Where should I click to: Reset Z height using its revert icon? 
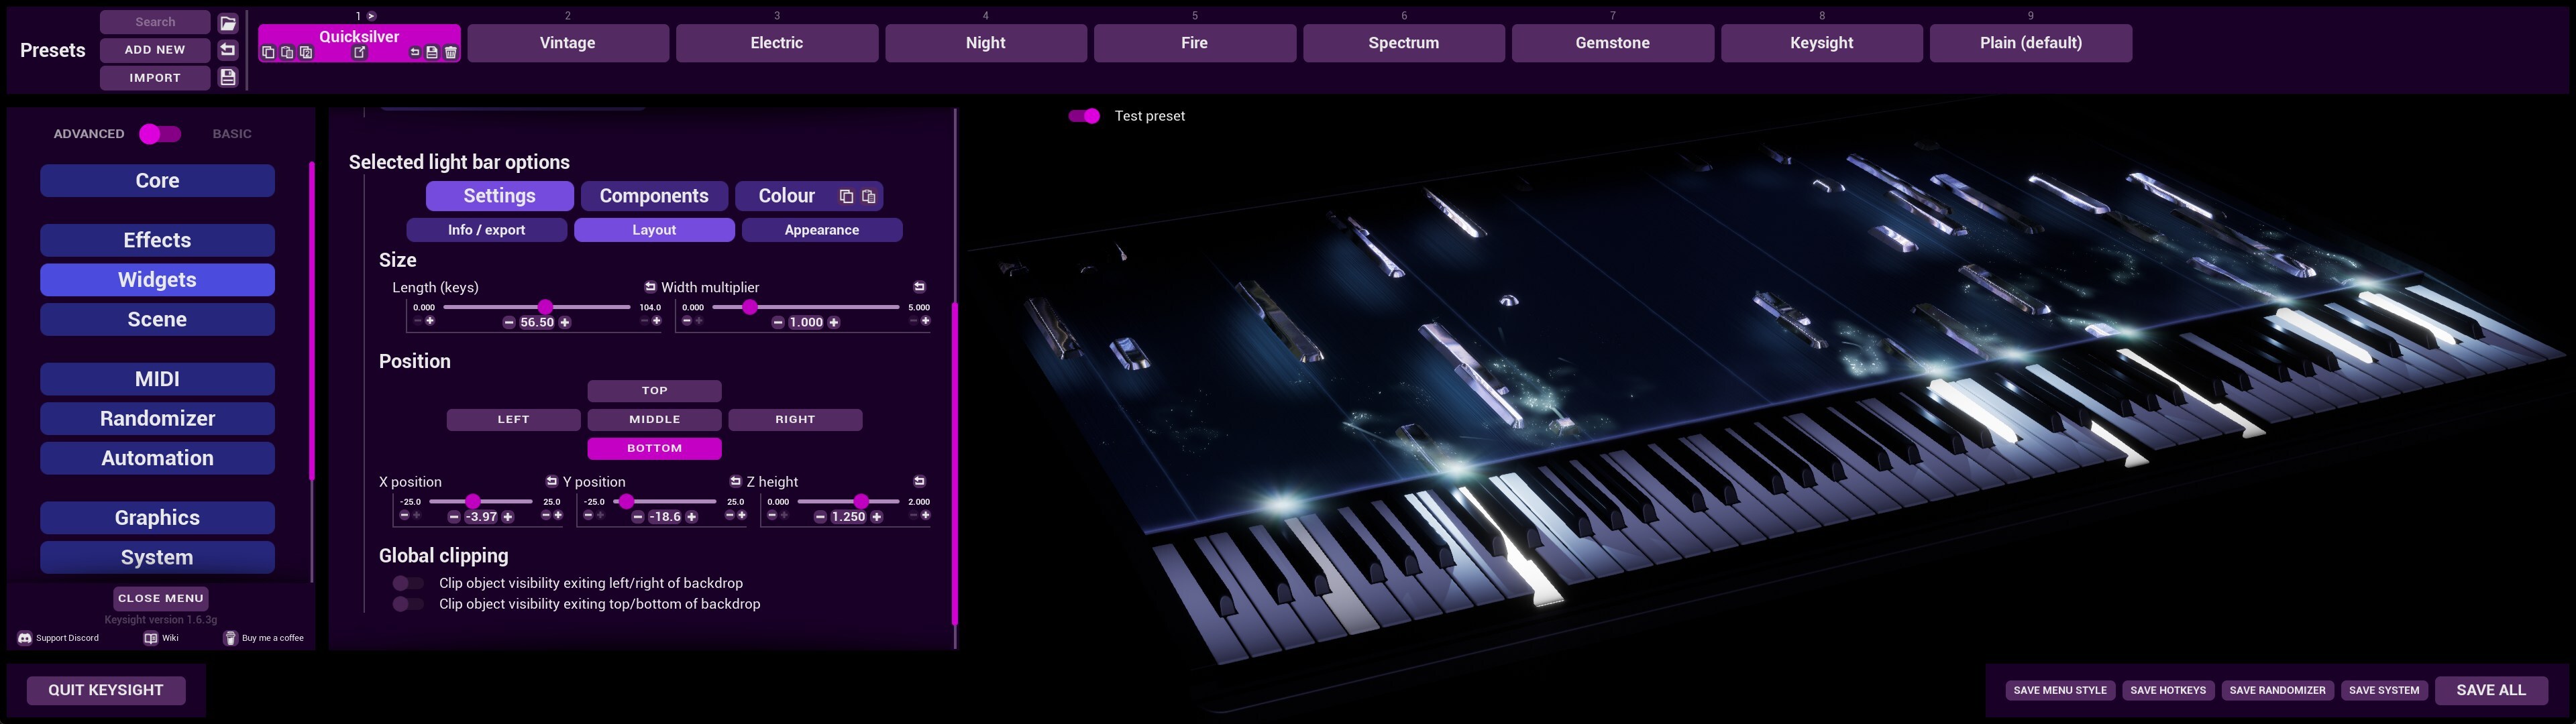(x=919, y=481)
